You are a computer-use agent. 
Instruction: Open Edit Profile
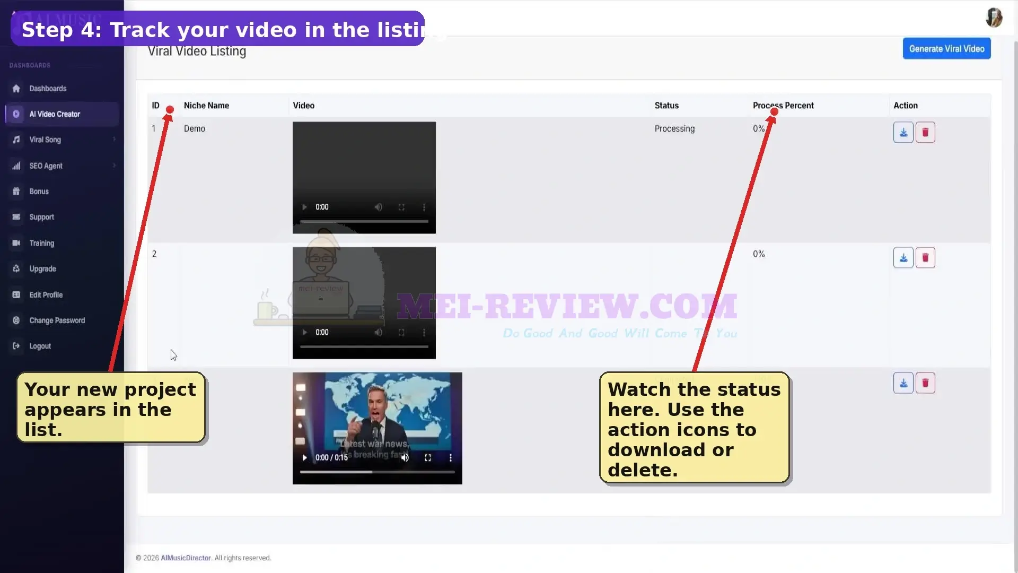[x=62, y=294]
